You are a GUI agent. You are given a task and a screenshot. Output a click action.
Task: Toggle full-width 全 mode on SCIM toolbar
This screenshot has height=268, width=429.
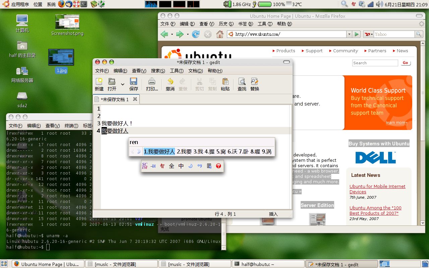tap(172, 166)
